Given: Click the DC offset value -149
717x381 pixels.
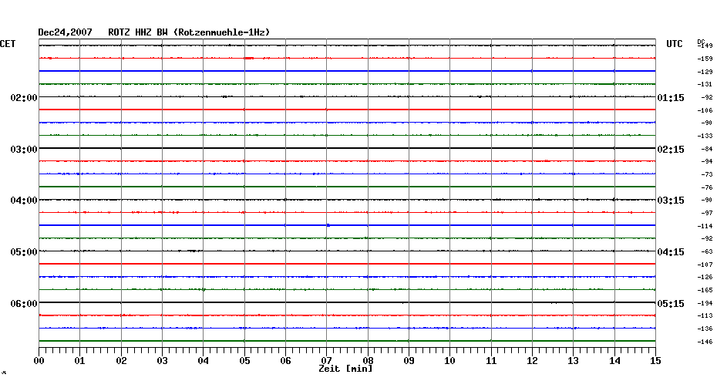Looking at the screenshot, I should click(x=705, y=46).
